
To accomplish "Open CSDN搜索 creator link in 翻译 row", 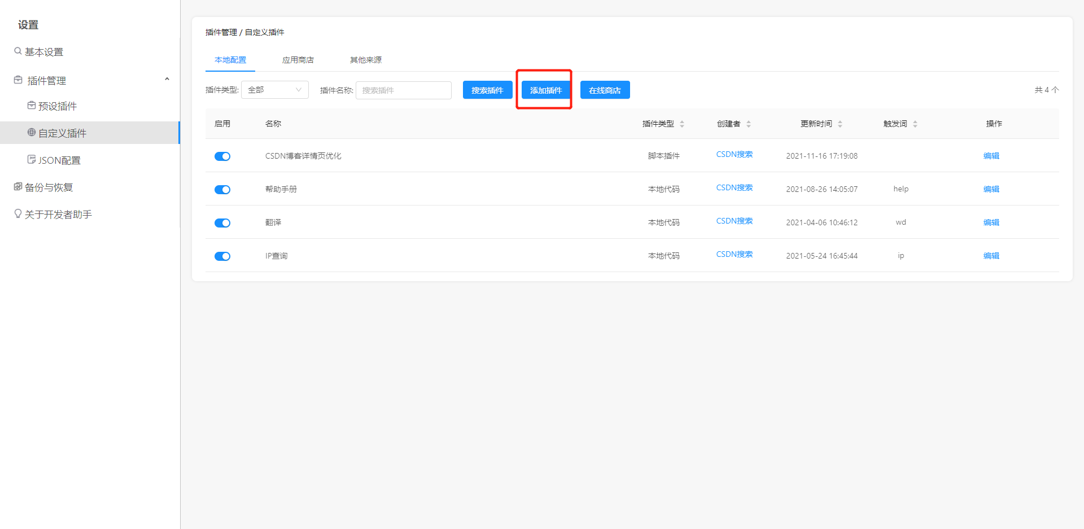I will pos(735,221).
